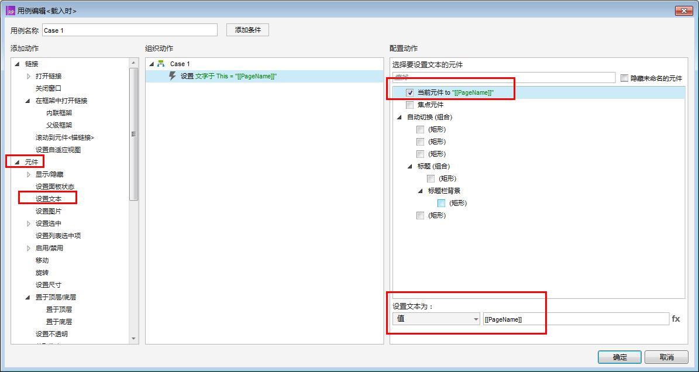This screenshot has width=699, height=372.
Task: Uncheck the 当前元件 checkbox
Action: pyautogui.click(x=410, y=92)
